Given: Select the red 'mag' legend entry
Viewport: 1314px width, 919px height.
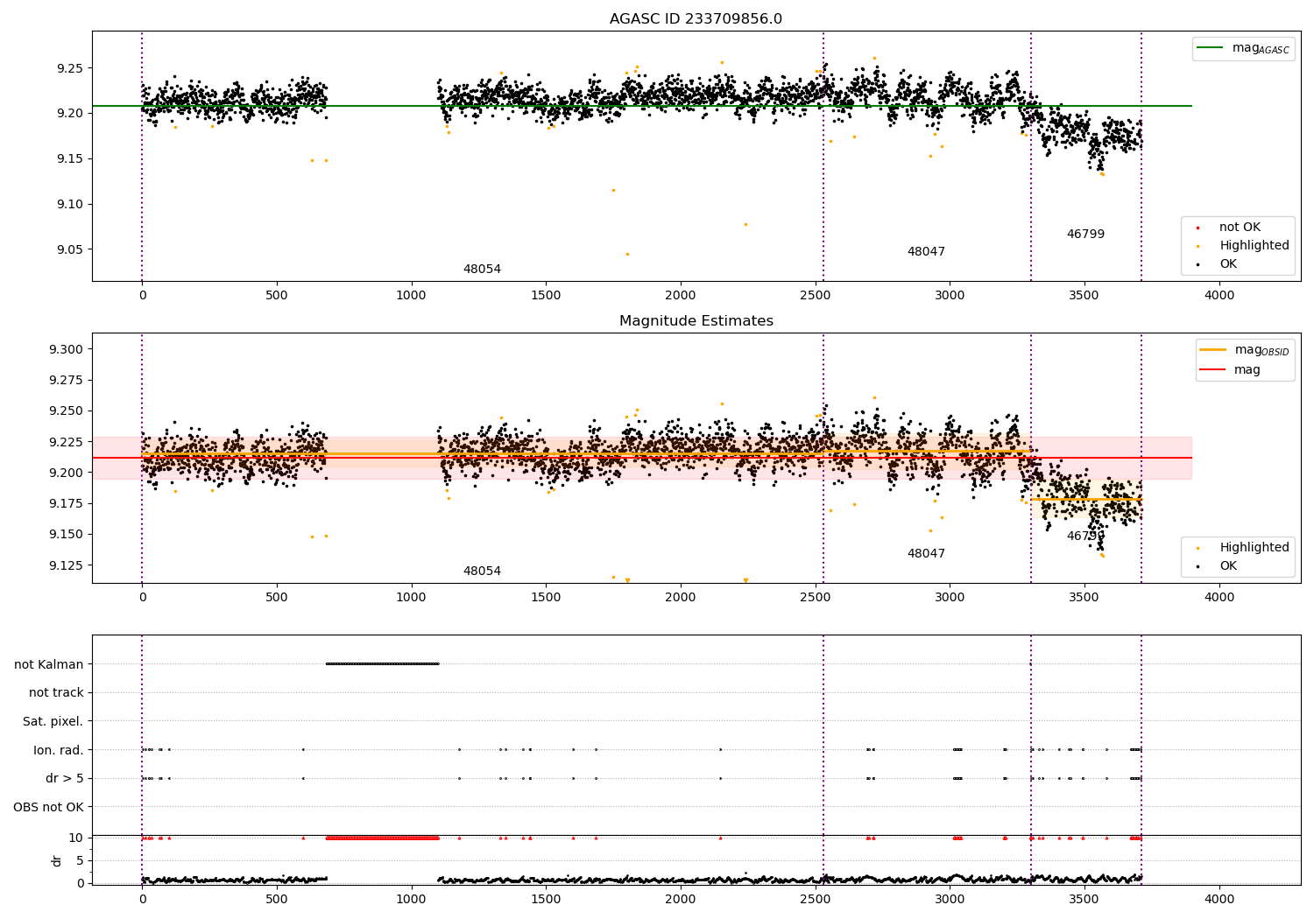Looking at the screenshot, I should (1231, 369).
